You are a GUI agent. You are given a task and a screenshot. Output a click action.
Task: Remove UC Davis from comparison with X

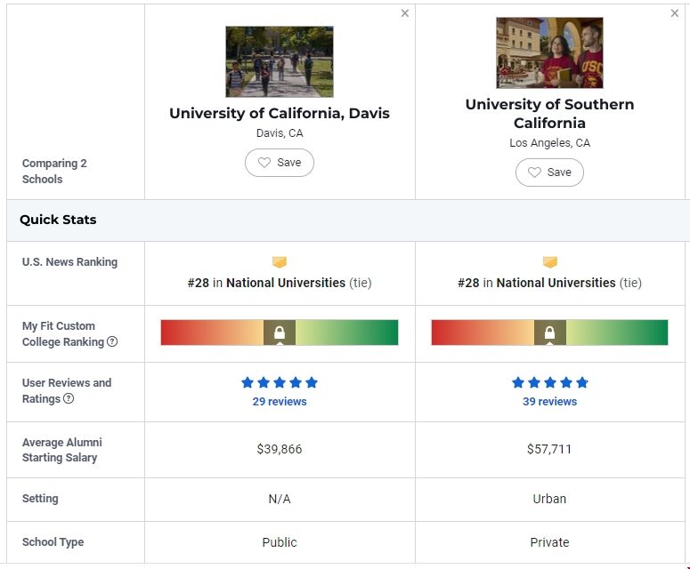click(x=405, y=13)
